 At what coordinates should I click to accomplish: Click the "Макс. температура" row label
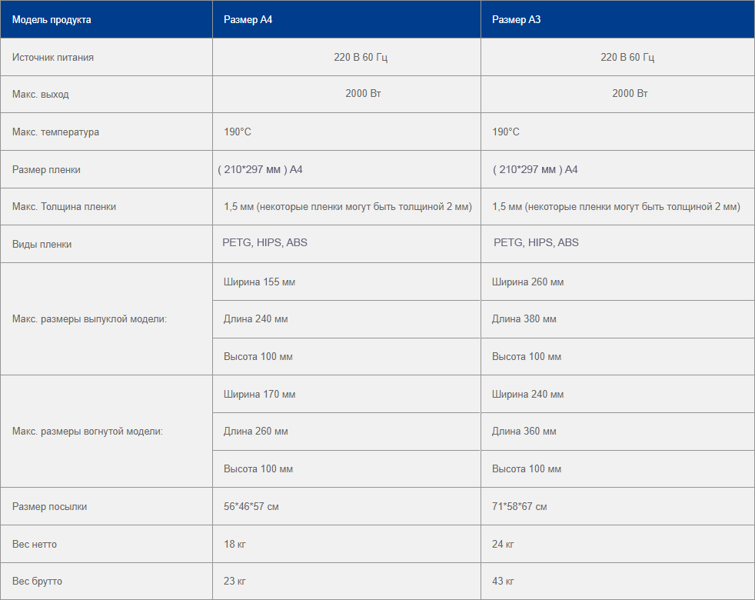[55, 132]
